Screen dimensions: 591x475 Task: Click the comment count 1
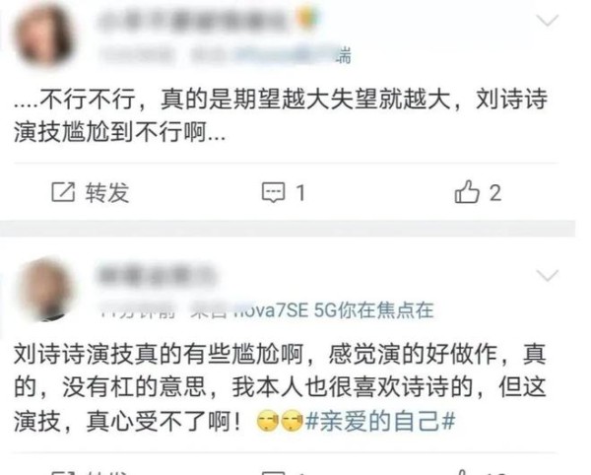(300, 193)
